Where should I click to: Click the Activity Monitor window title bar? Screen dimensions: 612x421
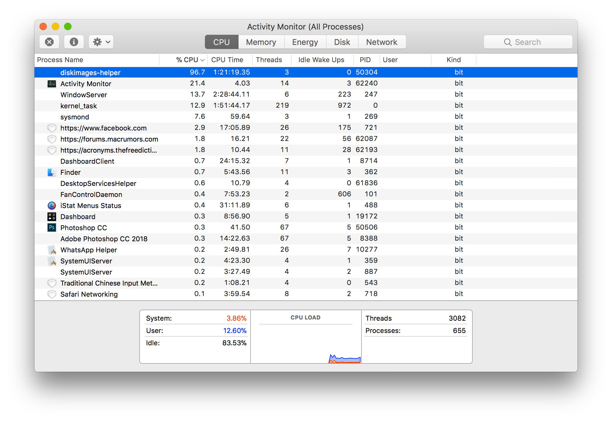(x=305, y=27)
